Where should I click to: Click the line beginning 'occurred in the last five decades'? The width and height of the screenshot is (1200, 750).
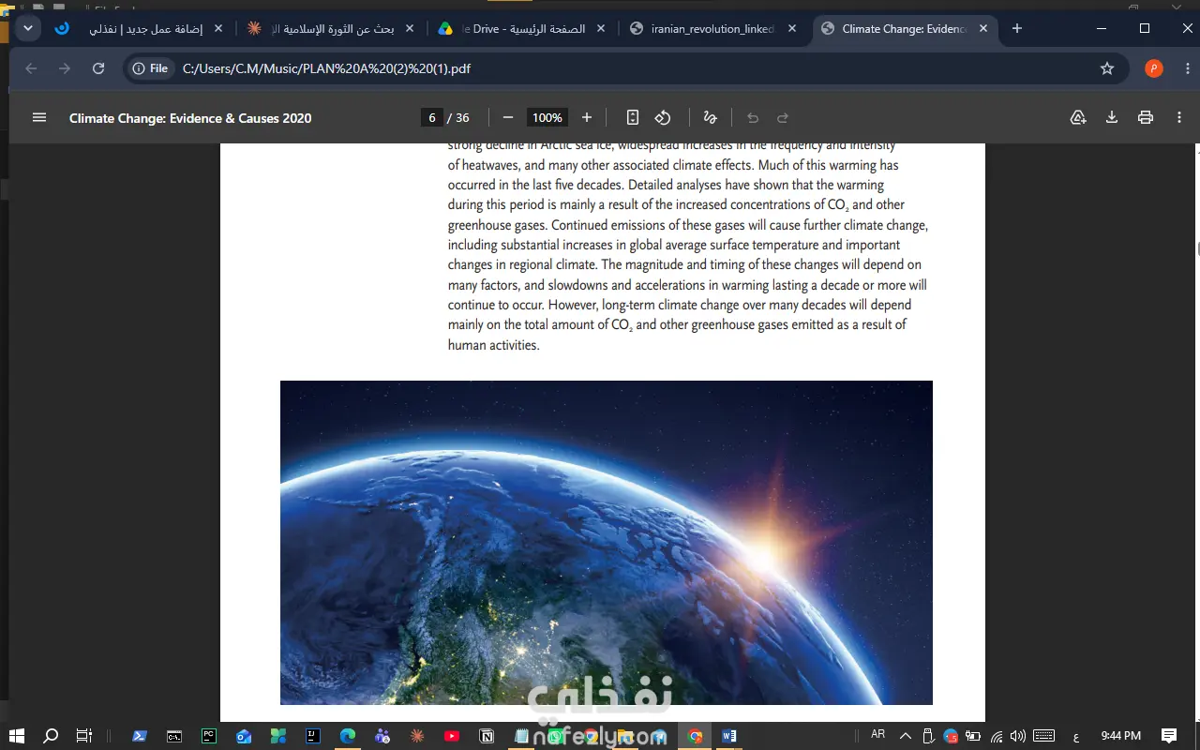[x=666, y=186]
